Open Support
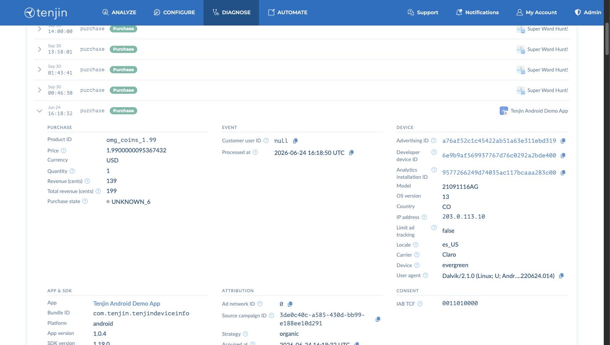 pos(423,13)
